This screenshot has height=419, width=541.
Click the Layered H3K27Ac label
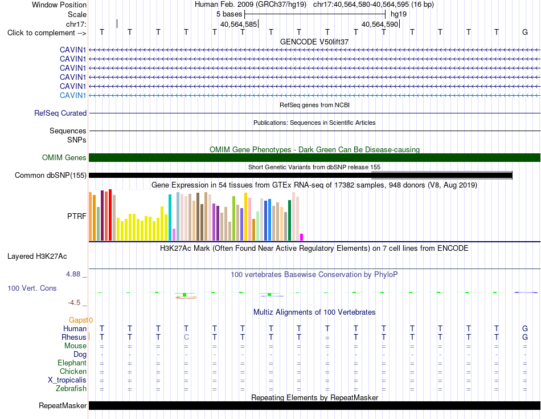pos(37,257)
